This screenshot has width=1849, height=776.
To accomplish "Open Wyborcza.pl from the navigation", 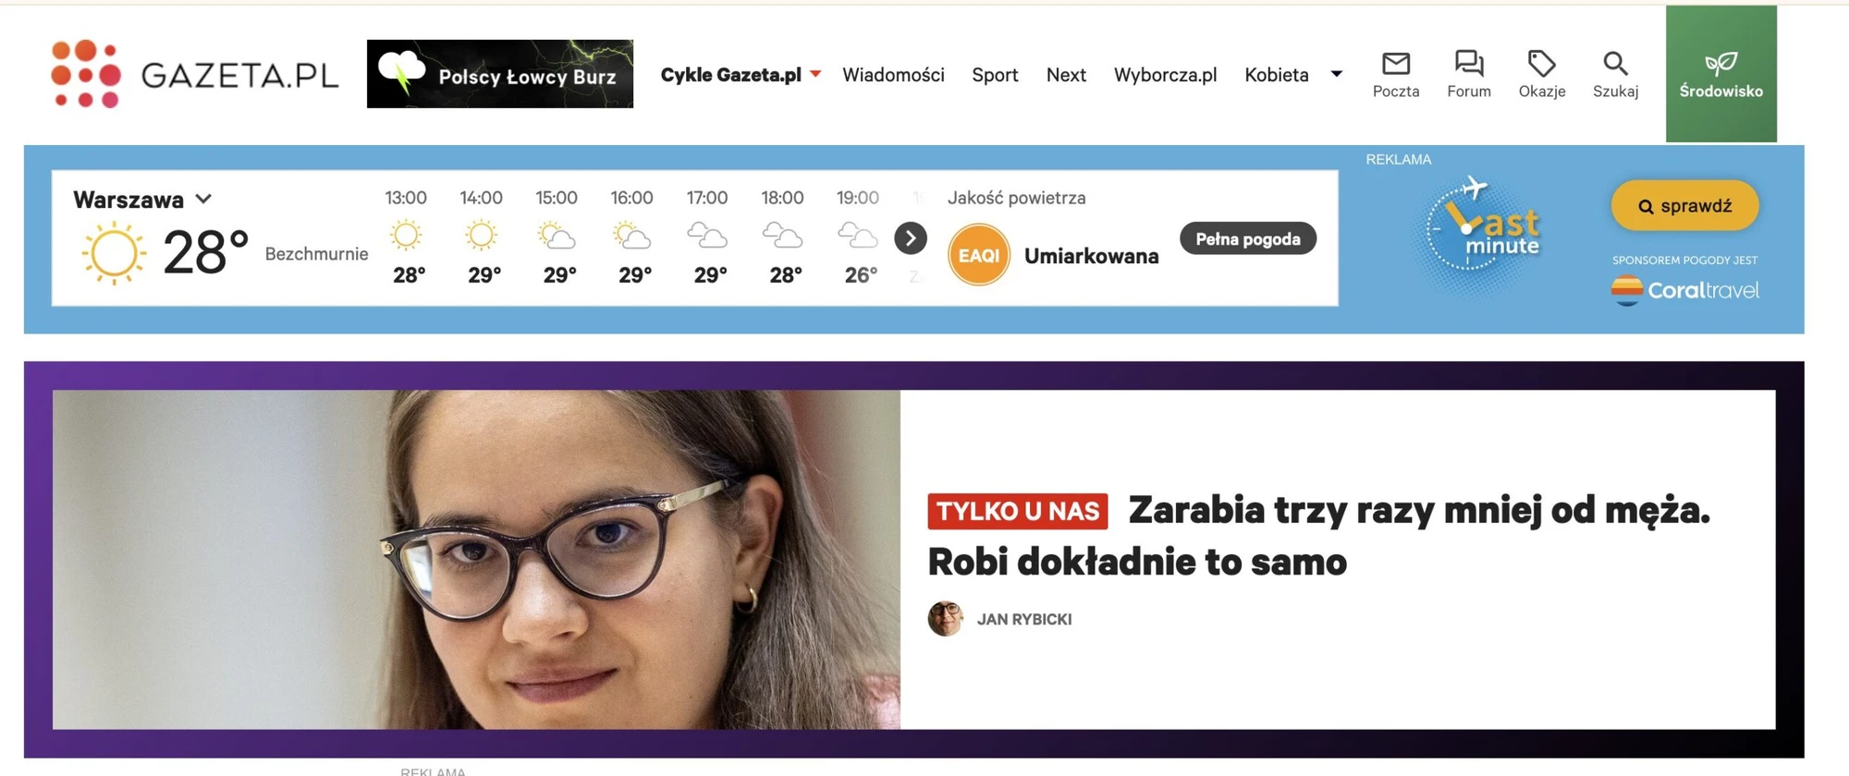I will click(x=1165, y=75).
